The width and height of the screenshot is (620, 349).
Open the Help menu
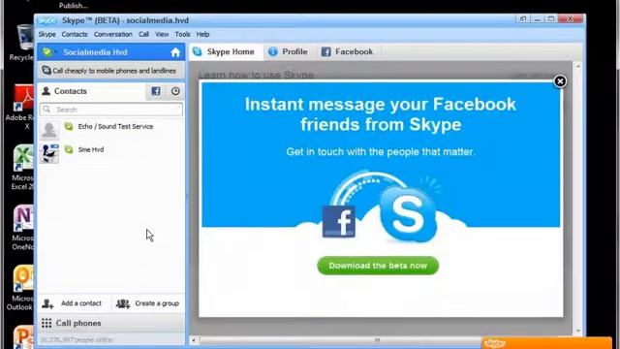(202, 35)
